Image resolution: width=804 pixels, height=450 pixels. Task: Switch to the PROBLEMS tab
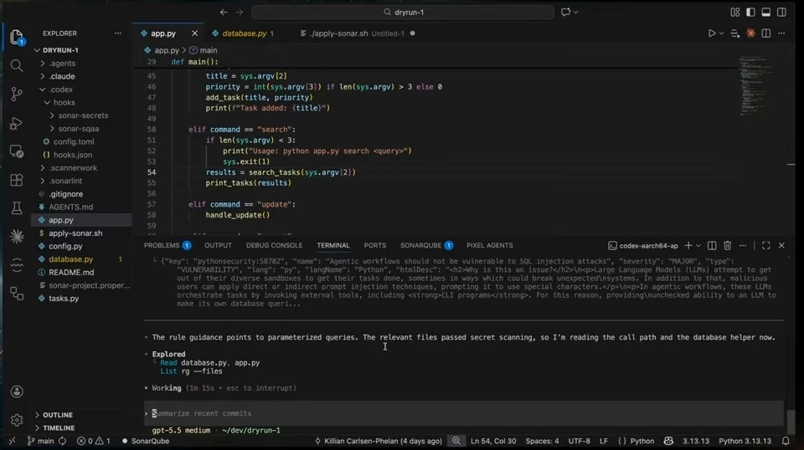click(167, 246)
